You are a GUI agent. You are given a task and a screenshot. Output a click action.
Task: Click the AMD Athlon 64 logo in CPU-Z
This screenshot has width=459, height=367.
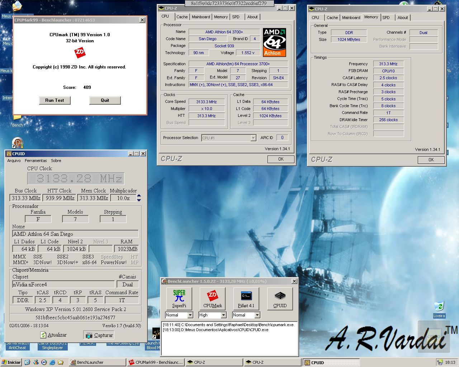pos(274,42)
